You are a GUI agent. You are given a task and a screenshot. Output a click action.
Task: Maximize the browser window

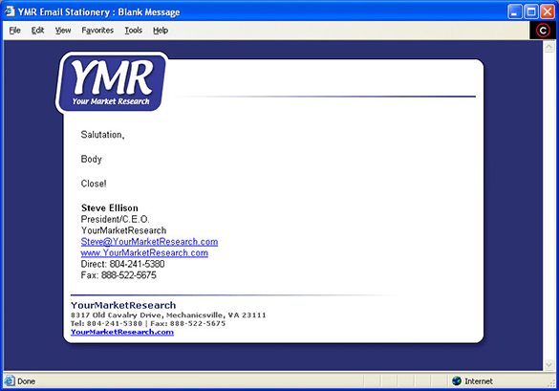point(531,11)
